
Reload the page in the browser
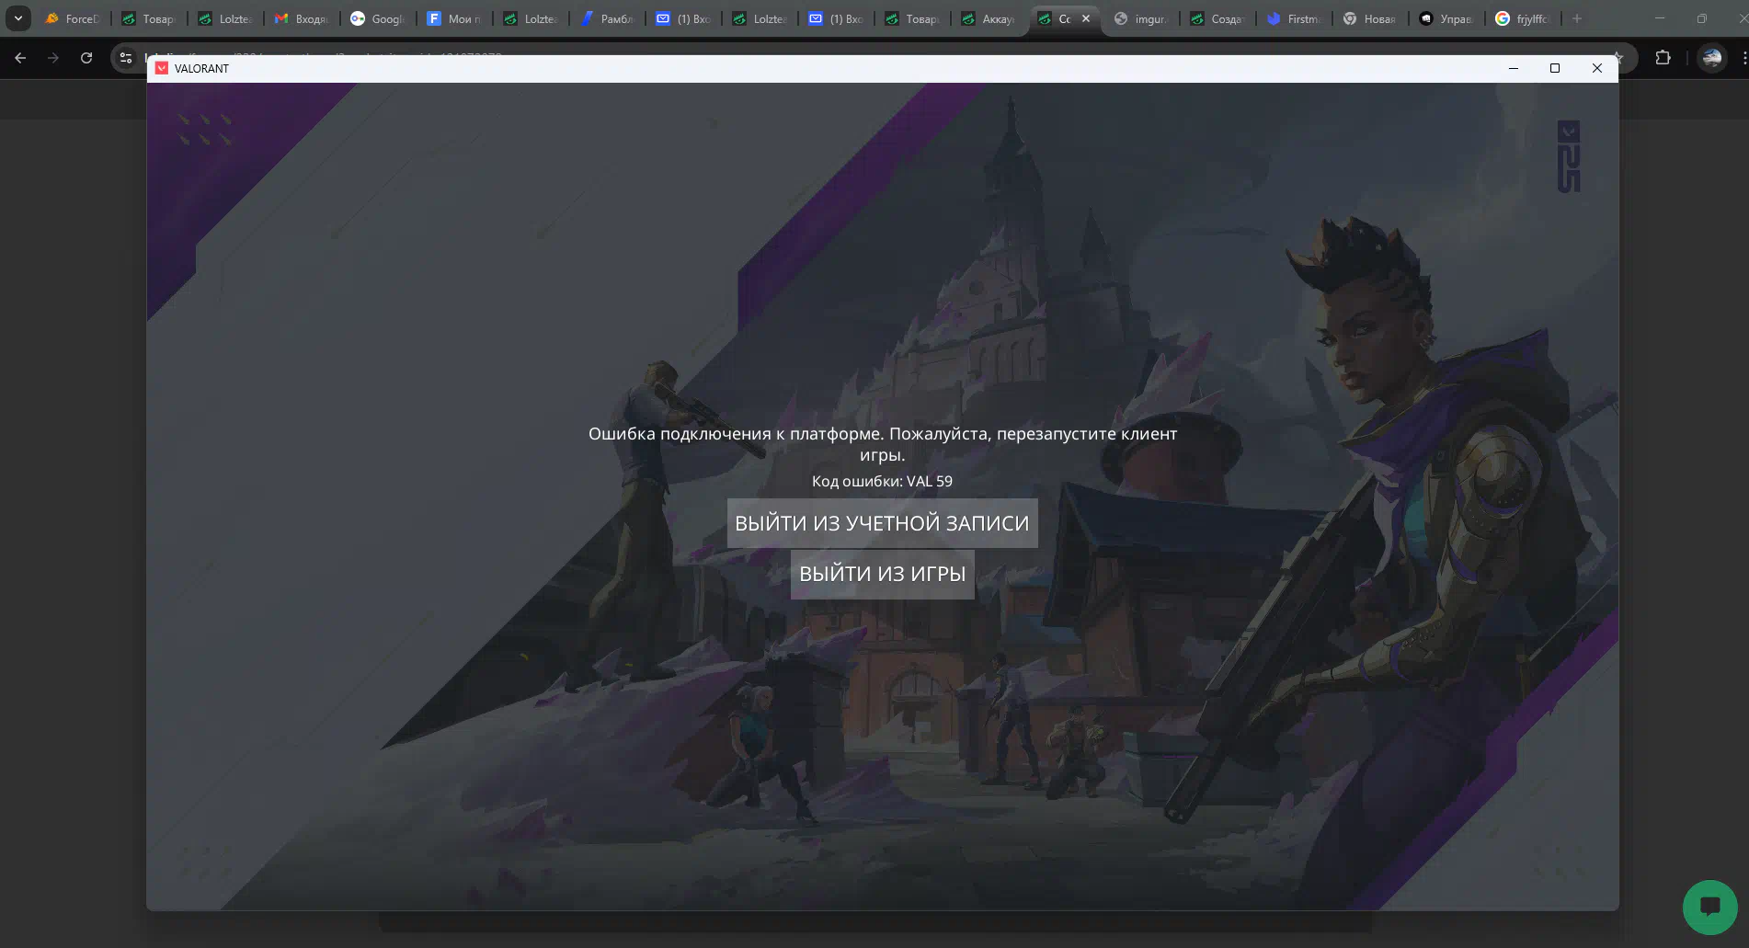[86, 58]
